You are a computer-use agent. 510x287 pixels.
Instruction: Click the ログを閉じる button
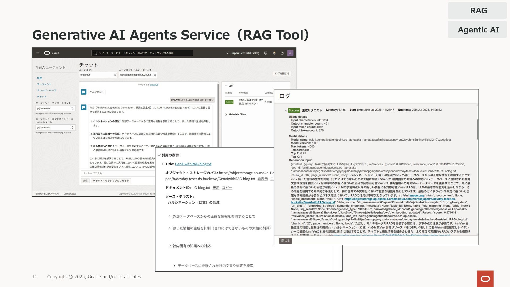point(282,74)
